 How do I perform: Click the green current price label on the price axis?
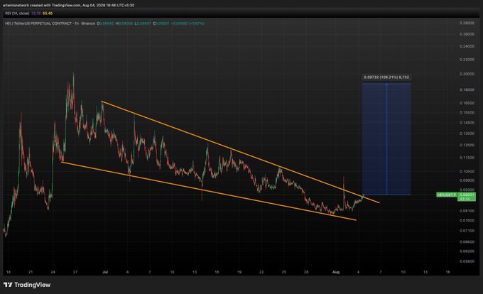tap(467, 197)
